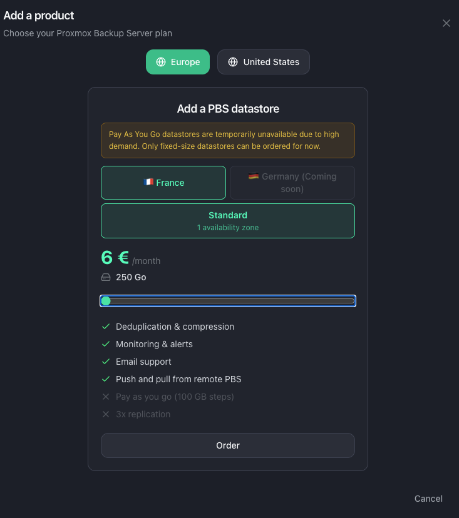Click the Pay As You Go unavailable warning banner
The height and width of the screenshot is (518, 459).
228,140
